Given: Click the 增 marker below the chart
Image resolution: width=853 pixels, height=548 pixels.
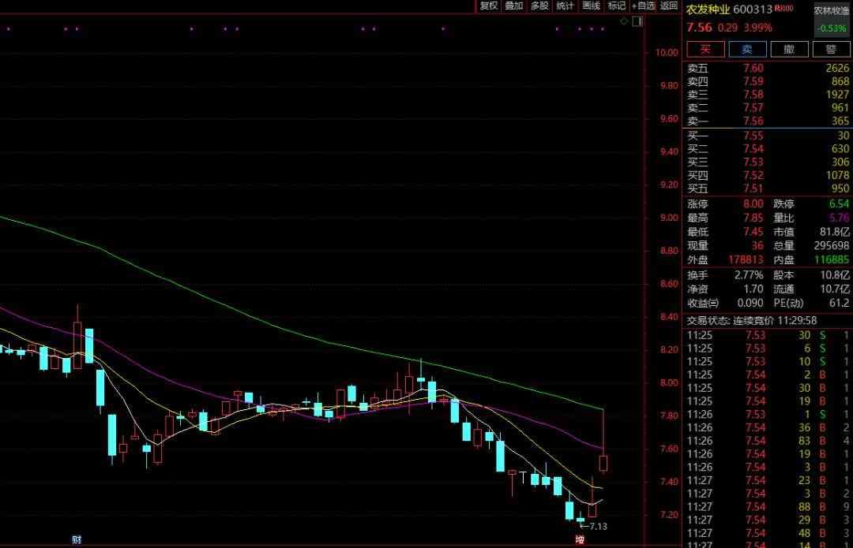Looking at the screenshot, I should [581, 540].
